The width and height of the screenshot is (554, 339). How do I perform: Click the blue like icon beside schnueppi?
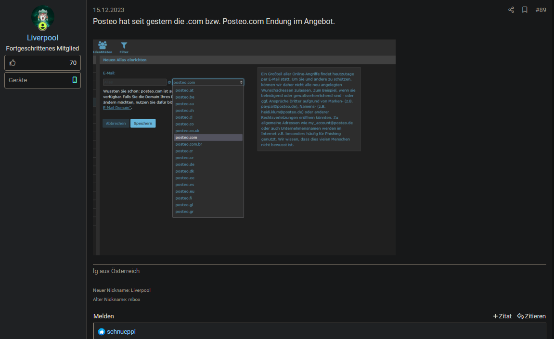(x=102, y=332)
